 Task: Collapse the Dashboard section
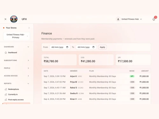tap(17, 47)
